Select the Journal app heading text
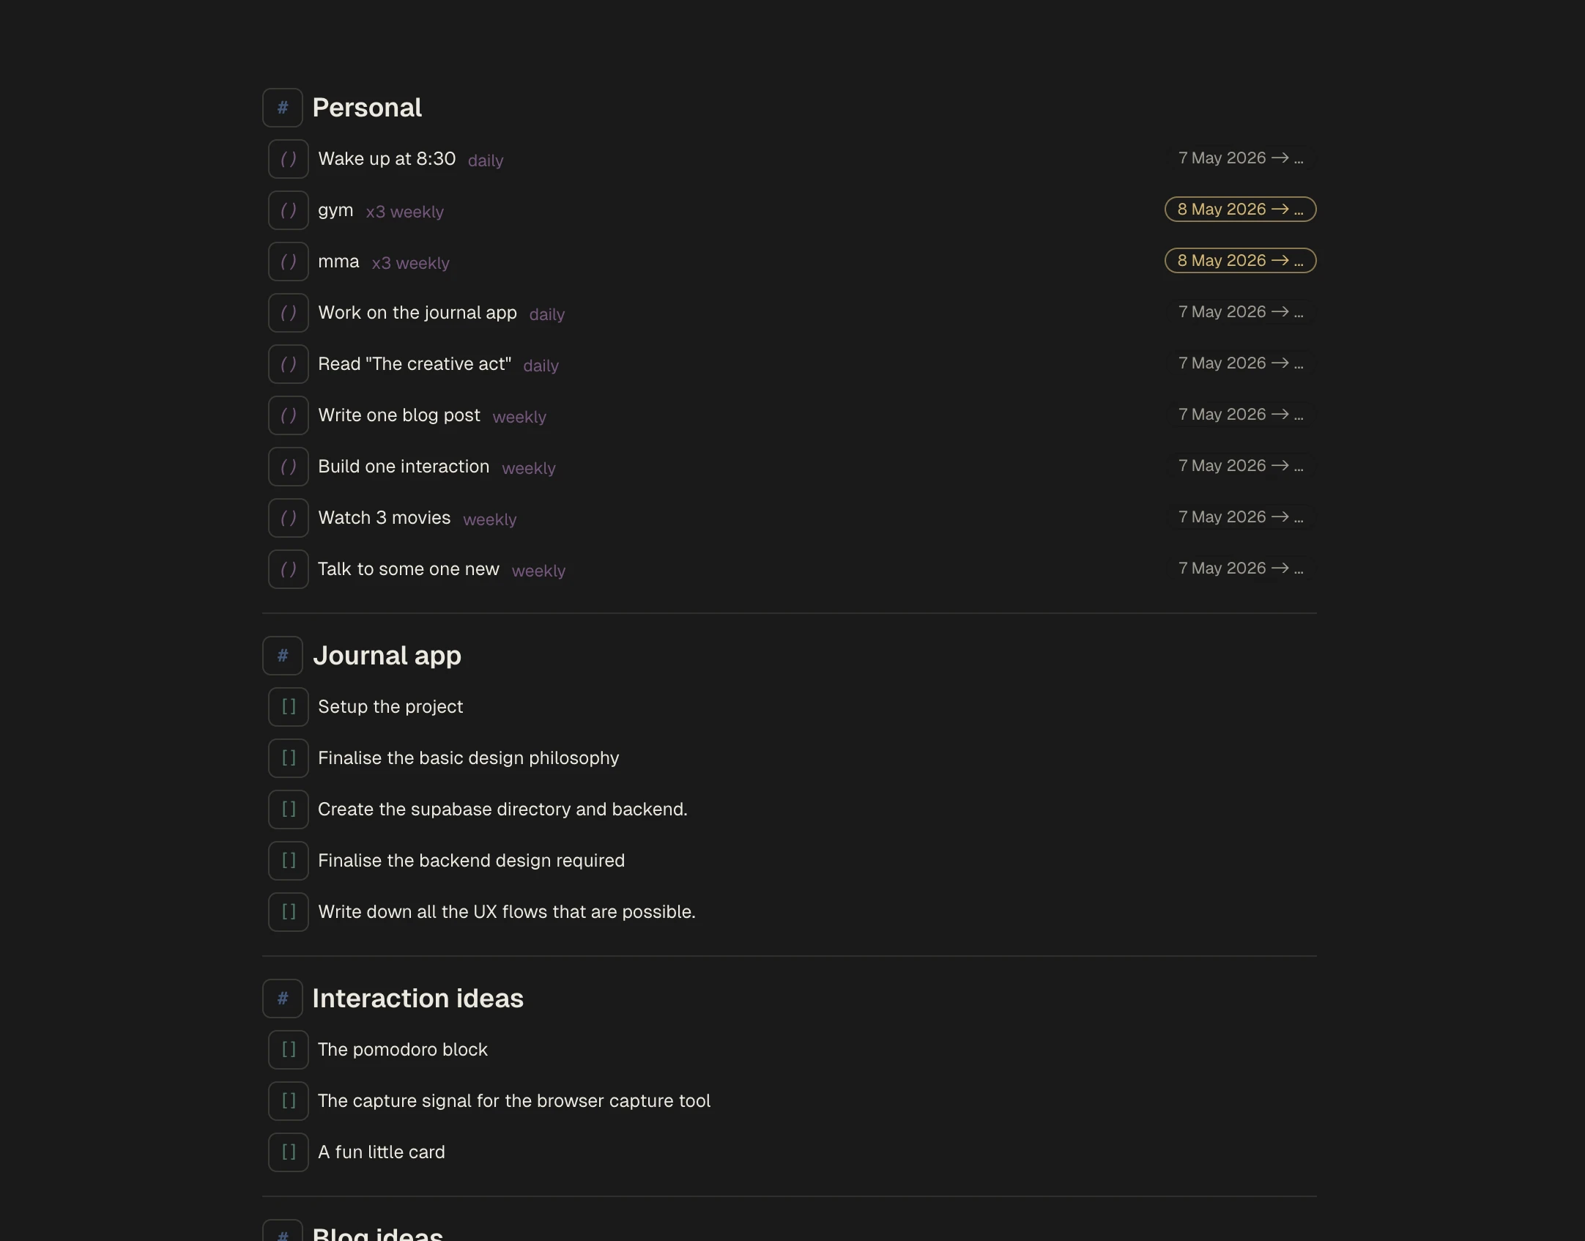Image resolution: width=1585 pixels, height=1241 pixels. (x=387, y=656)
